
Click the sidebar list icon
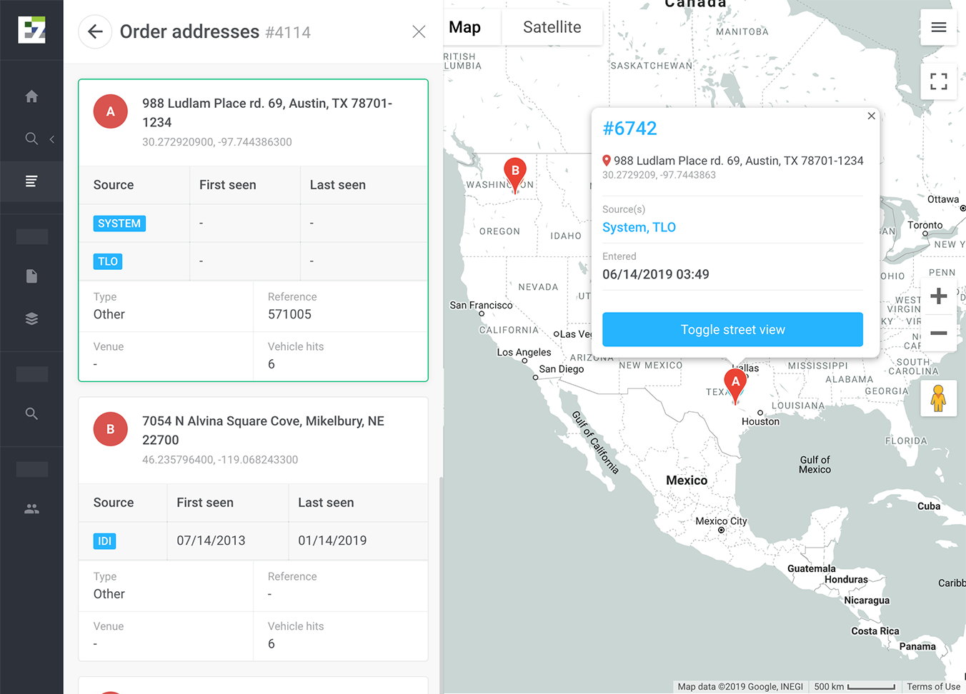[31, 181]
